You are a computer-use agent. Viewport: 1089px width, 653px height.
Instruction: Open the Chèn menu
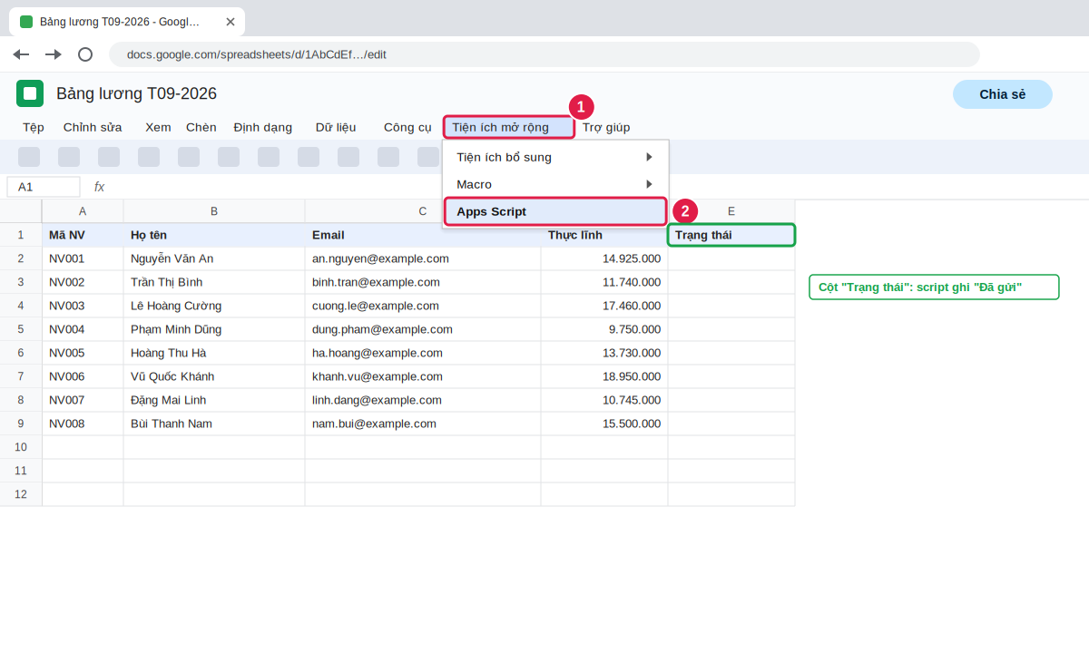201,127
